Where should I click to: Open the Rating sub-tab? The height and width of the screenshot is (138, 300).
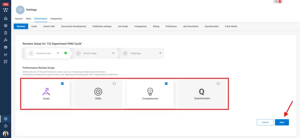tap(156, 26)
